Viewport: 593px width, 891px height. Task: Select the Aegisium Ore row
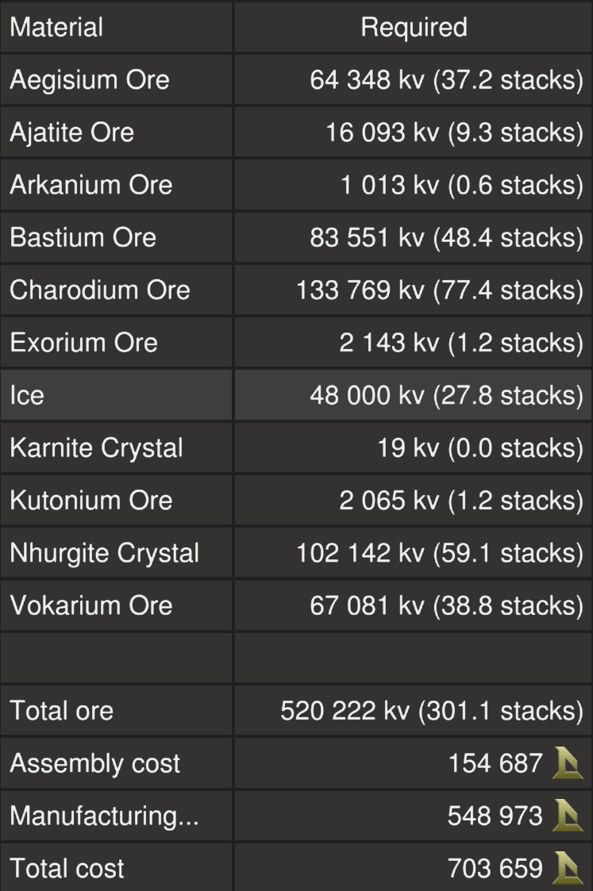click(90, 80)
